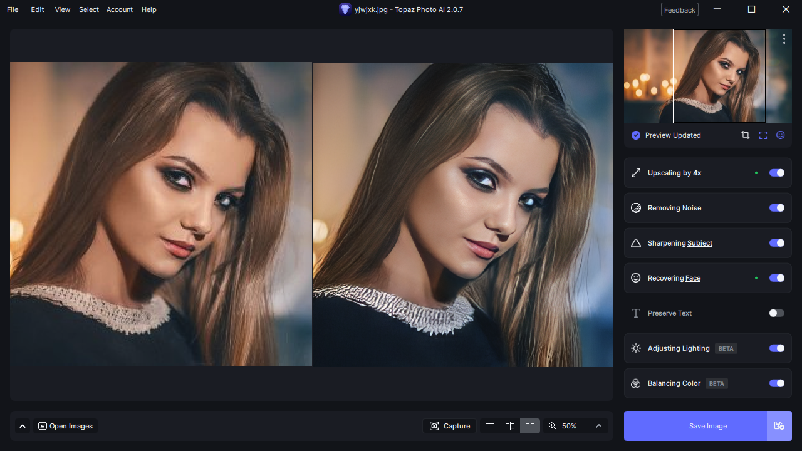Select side-by-side view mode
Image resolution: width=802 pixels, height=451 pixels.
click(530, 426)
